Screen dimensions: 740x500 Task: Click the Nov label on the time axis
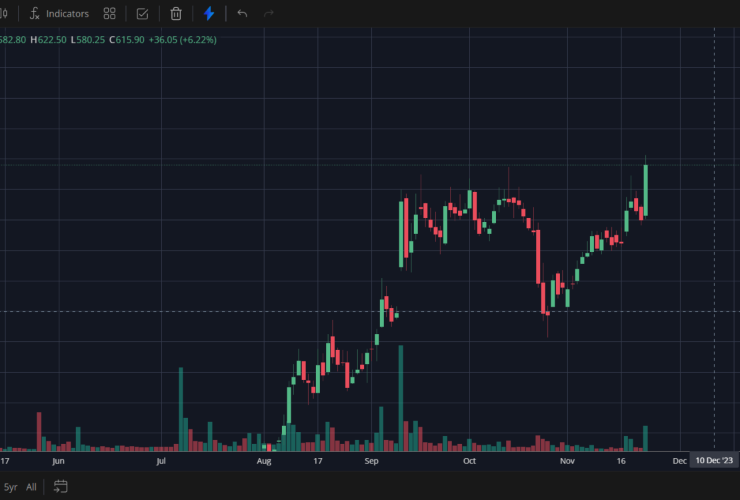(567, 461)
